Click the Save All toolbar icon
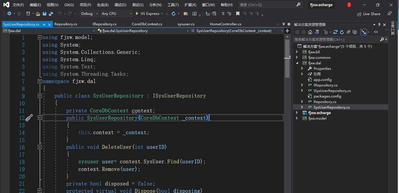The height and width of the screenshot is (193, 399). 51,14
